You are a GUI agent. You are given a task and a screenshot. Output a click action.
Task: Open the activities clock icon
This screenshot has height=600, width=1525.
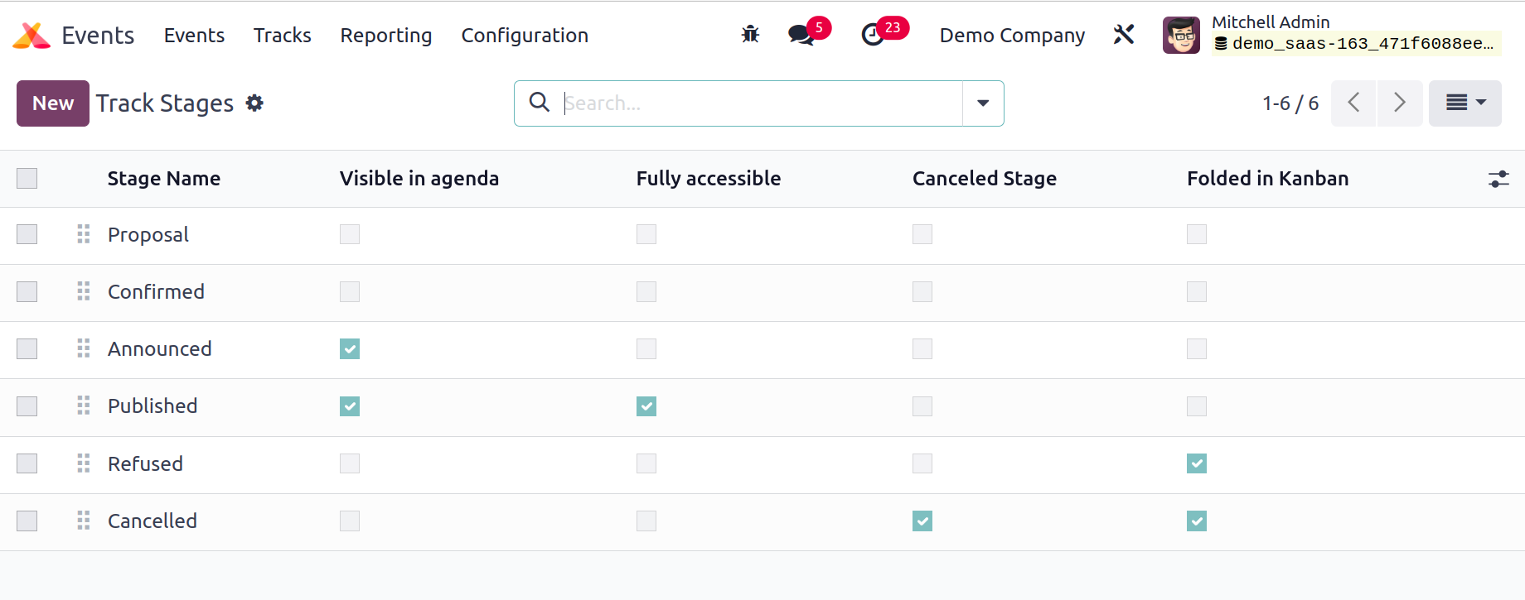tap(873, 35)
